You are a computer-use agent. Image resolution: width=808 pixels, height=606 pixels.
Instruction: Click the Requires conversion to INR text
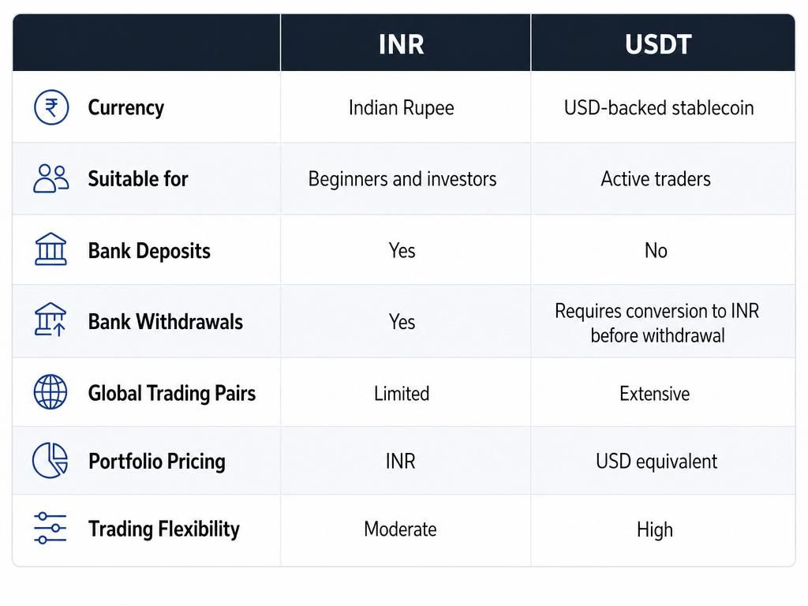657,311
